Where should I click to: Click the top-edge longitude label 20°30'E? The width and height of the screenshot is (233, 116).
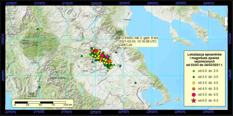coord(11,3)
